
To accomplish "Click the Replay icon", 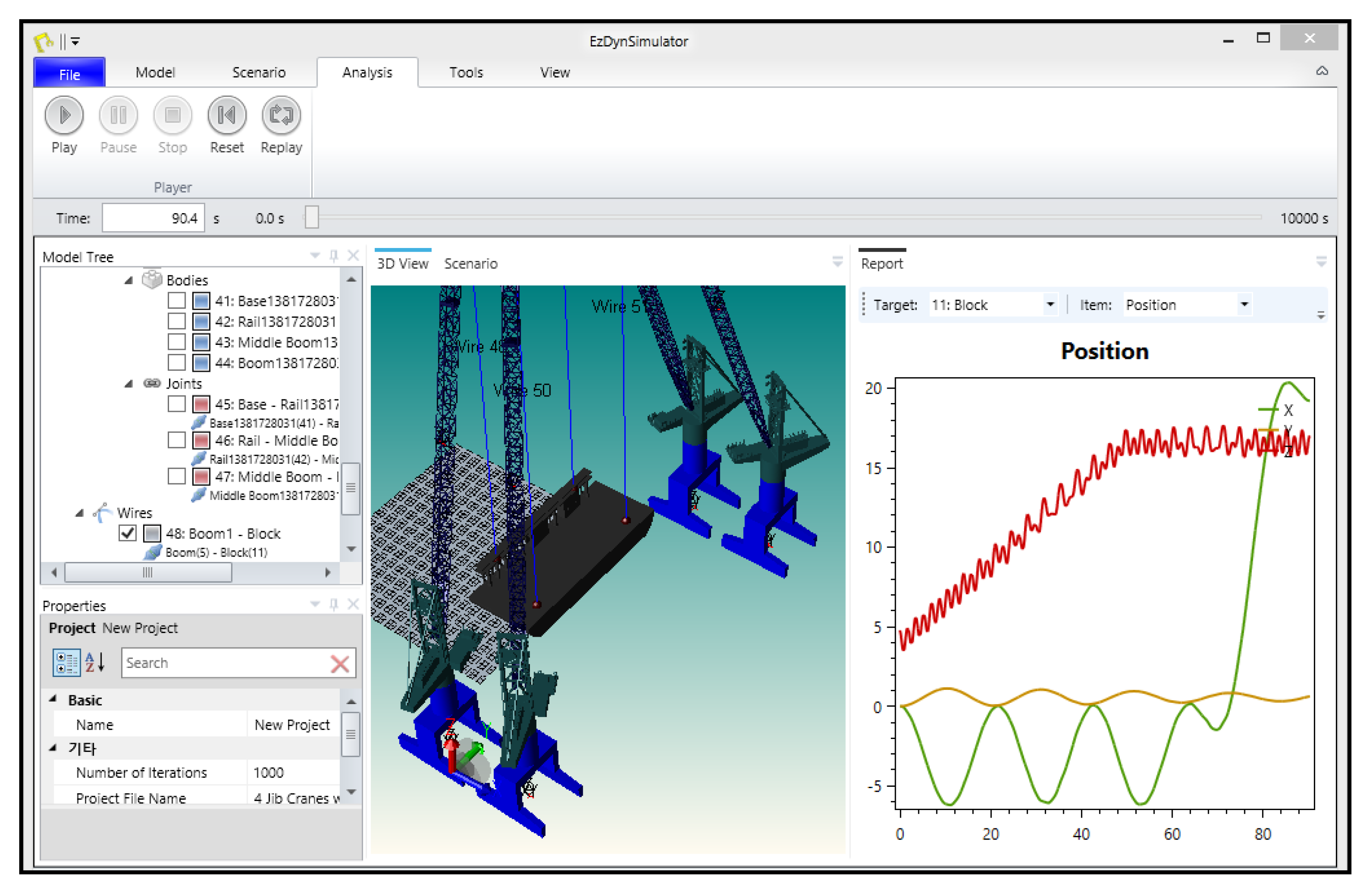I will (281, 115).
